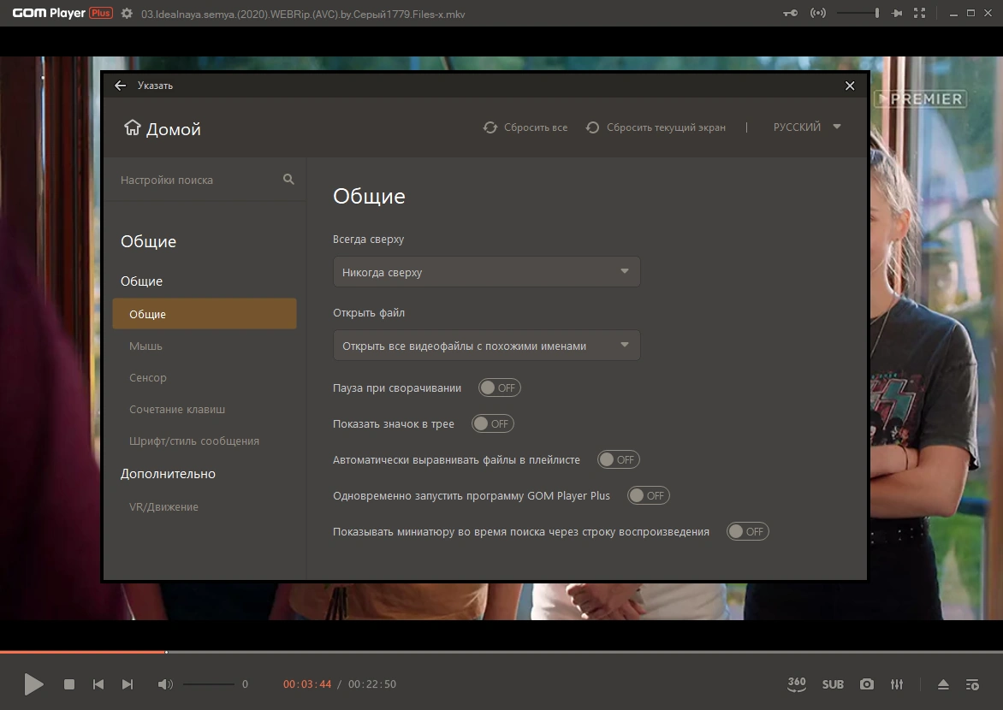The height and width of the screenshot is (710, 1003).
Task: Open the SUB subtitles control
Action: [832, 684]
